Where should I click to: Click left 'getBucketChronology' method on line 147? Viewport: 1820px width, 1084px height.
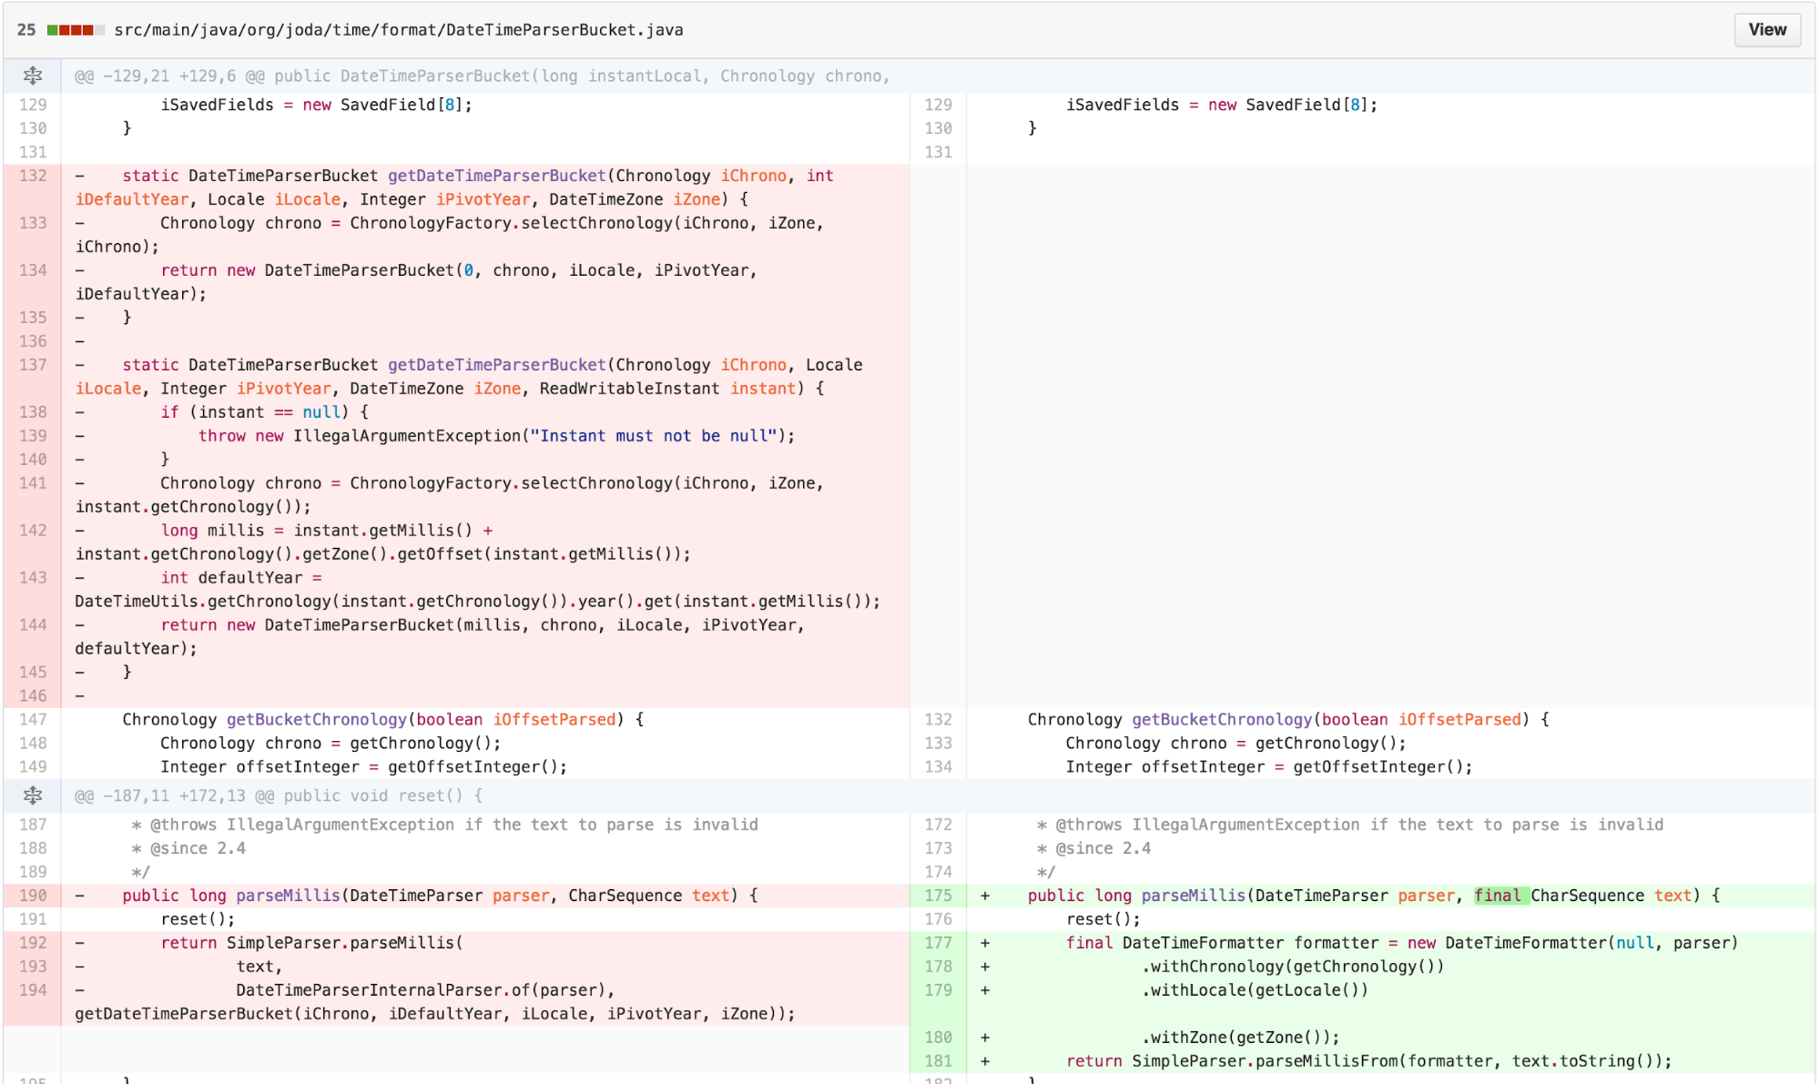[316, 720]
